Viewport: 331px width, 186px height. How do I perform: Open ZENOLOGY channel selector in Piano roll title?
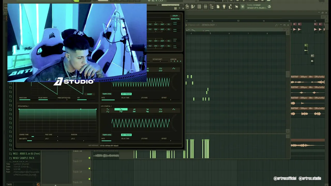208,25
